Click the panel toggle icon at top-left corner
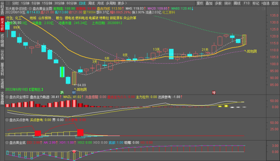 coord(8,3)
